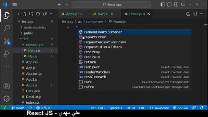This screenshot has height=117, width=208.
Task: Open the main* git branch selector
Action: [x=18, y=108]
